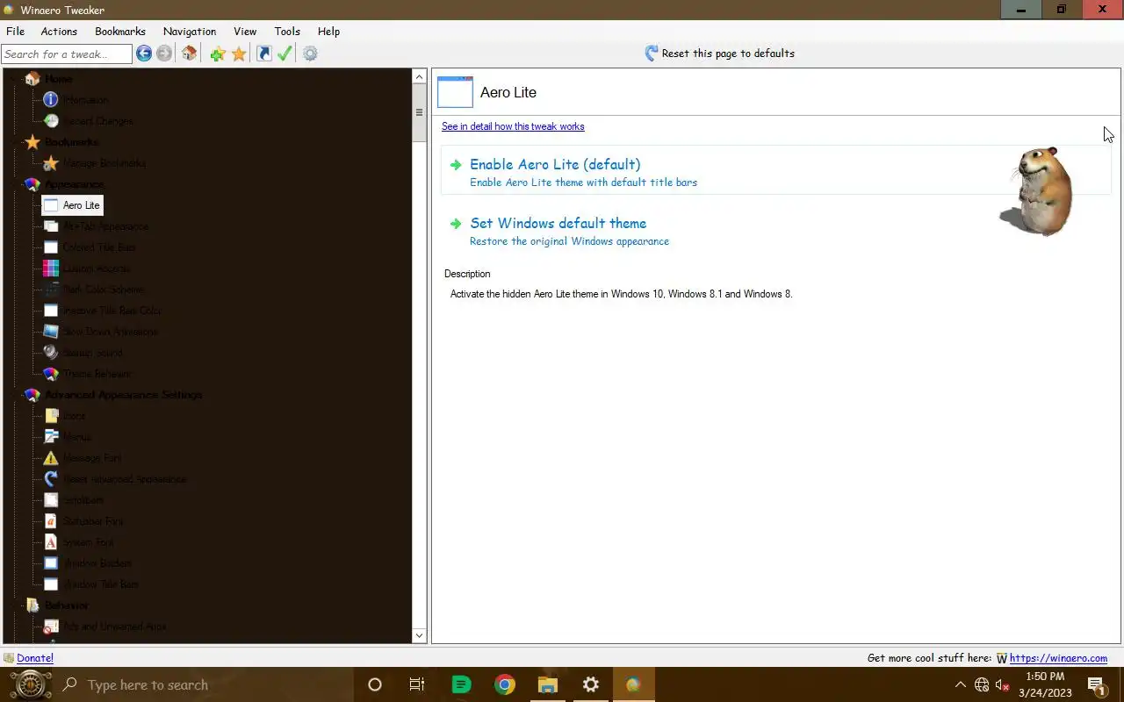The height and width of the screenshot is (702, 1124).
Task: Open the notification center icon
Action: click(1096, 684)
